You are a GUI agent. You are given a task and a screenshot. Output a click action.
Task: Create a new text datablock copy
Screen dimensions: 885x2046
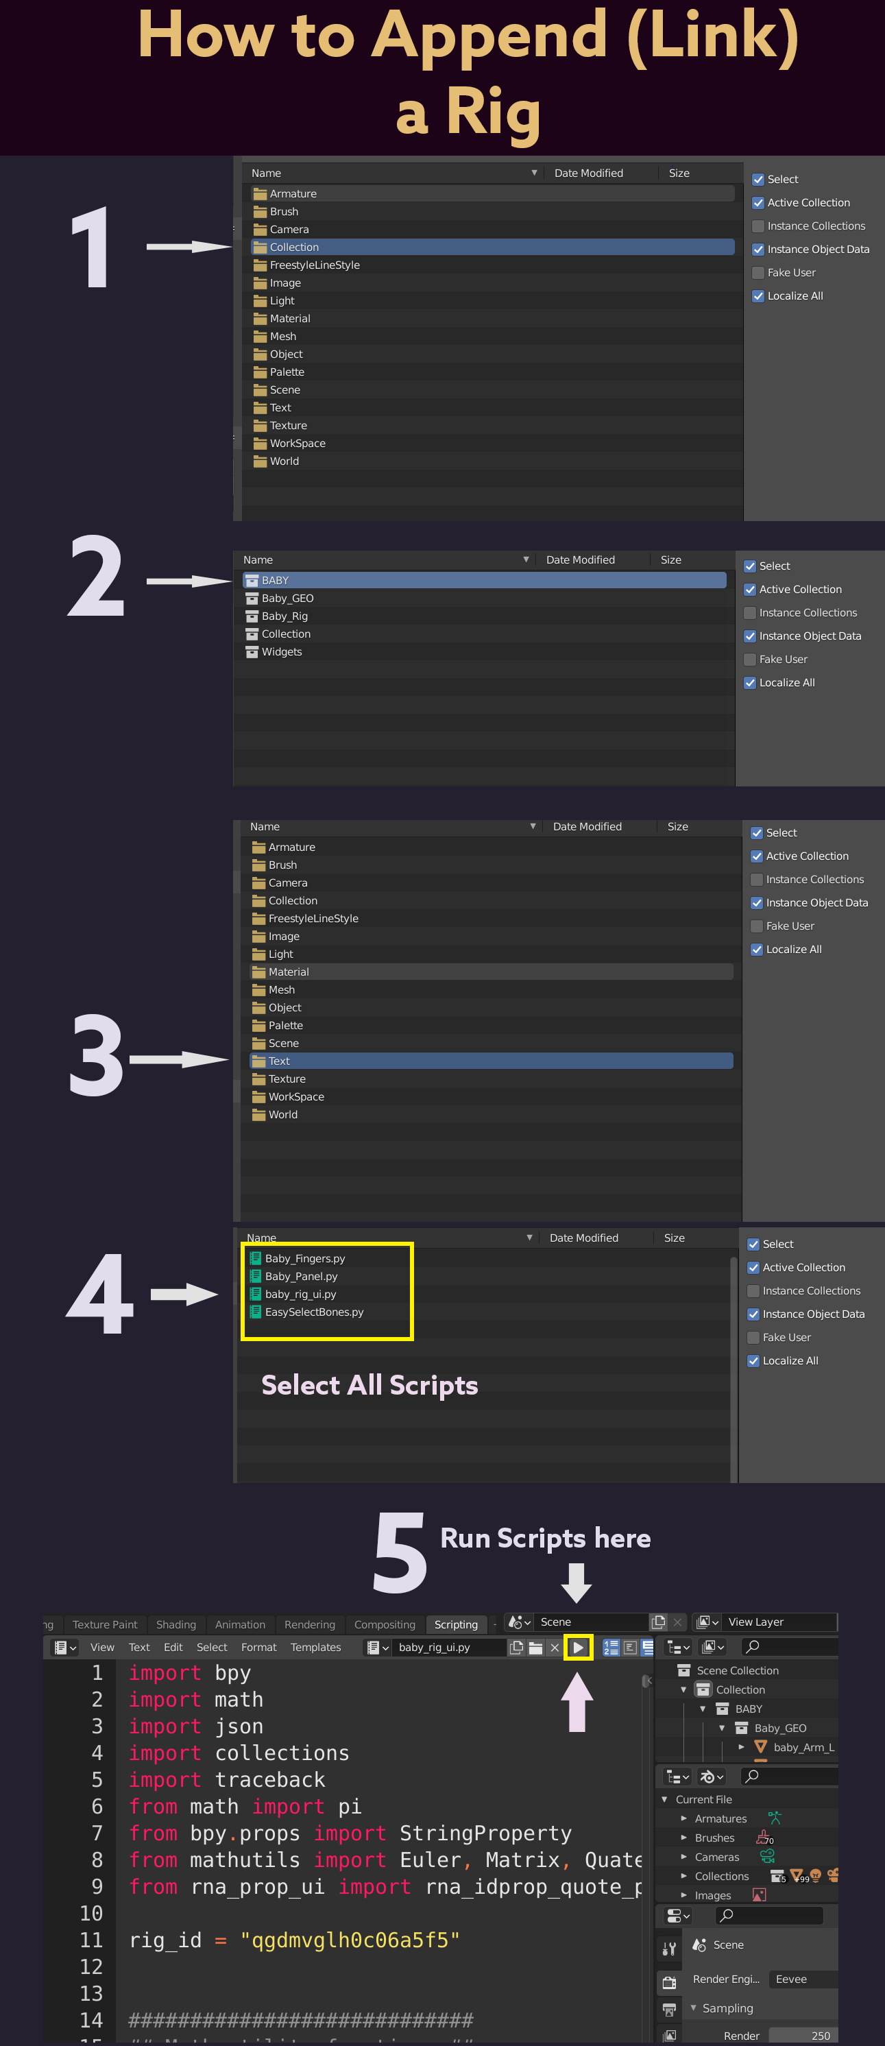(516, 1647)
